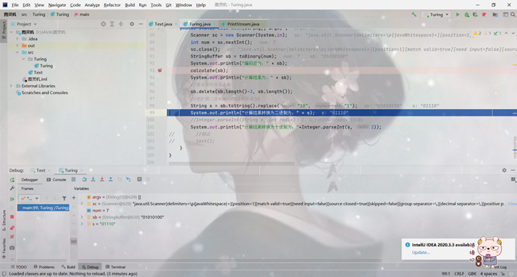Select the Debugger tab
This screenshot has width=517, height=277.
pyautogui.click(x=30, y=180)
